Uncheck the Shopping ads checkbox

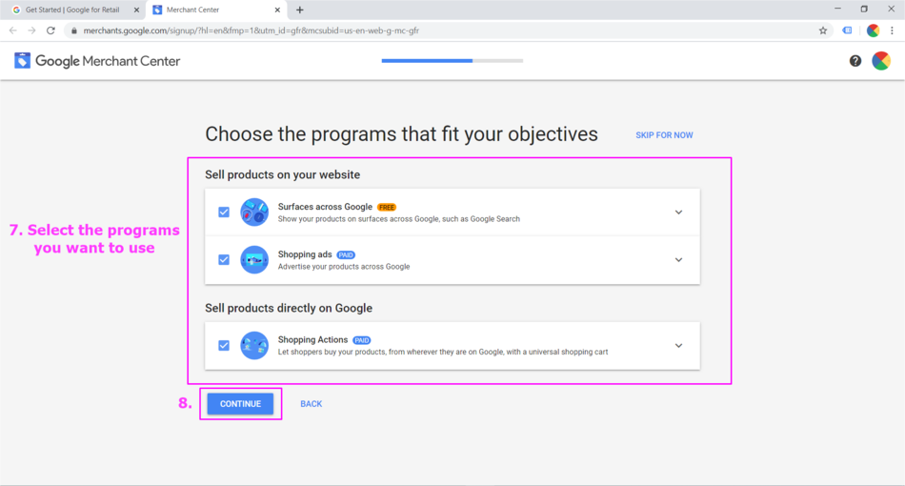224,260
